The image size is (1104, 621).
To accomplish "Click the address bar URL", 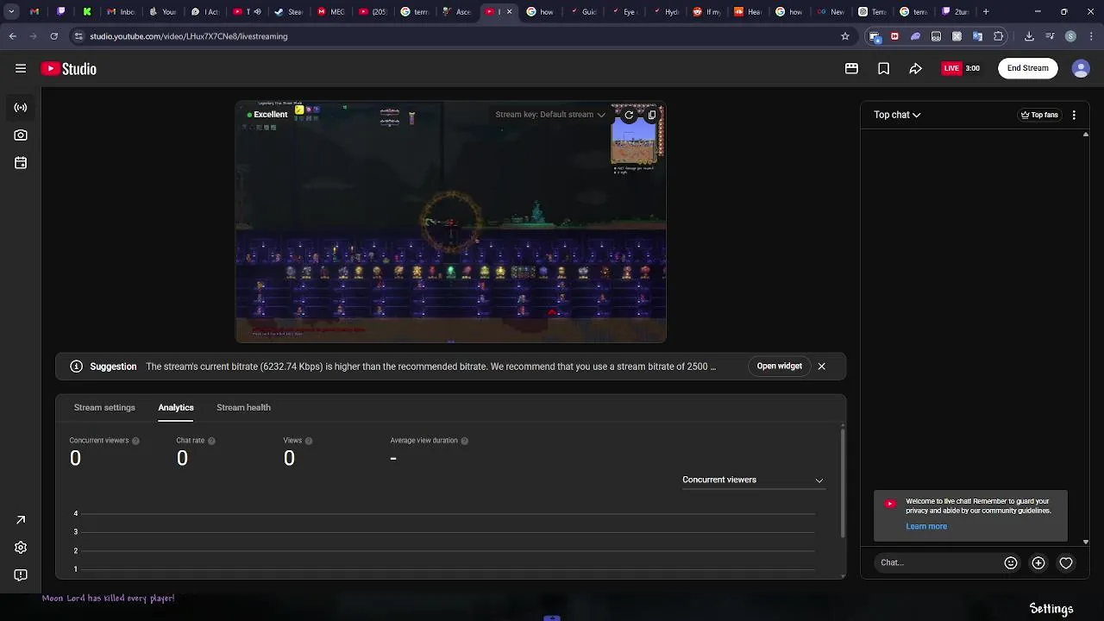I will pyautogui.click(x=189, y=36).
